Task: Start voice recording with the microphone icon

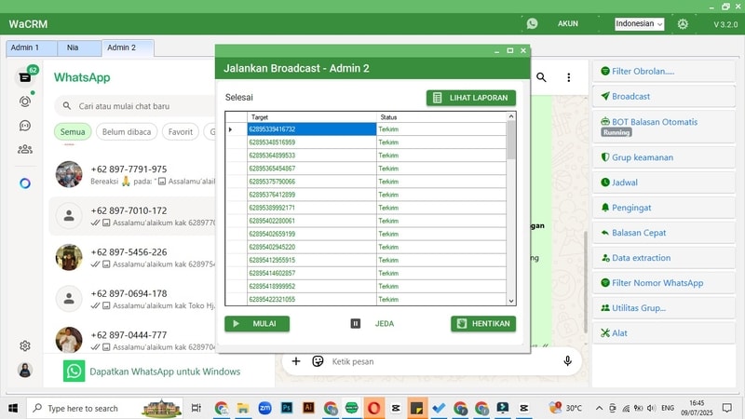Action: [x=567, y=361]
